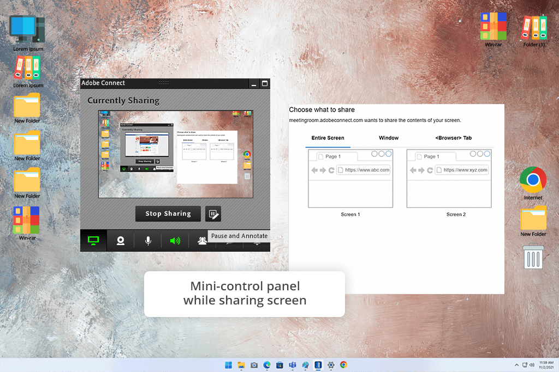Choose the Screen 2 thumbnail to share
Image resolution: width=559 pixels, height=372 pixels.
pyautogui.click(x=449, y=179)
